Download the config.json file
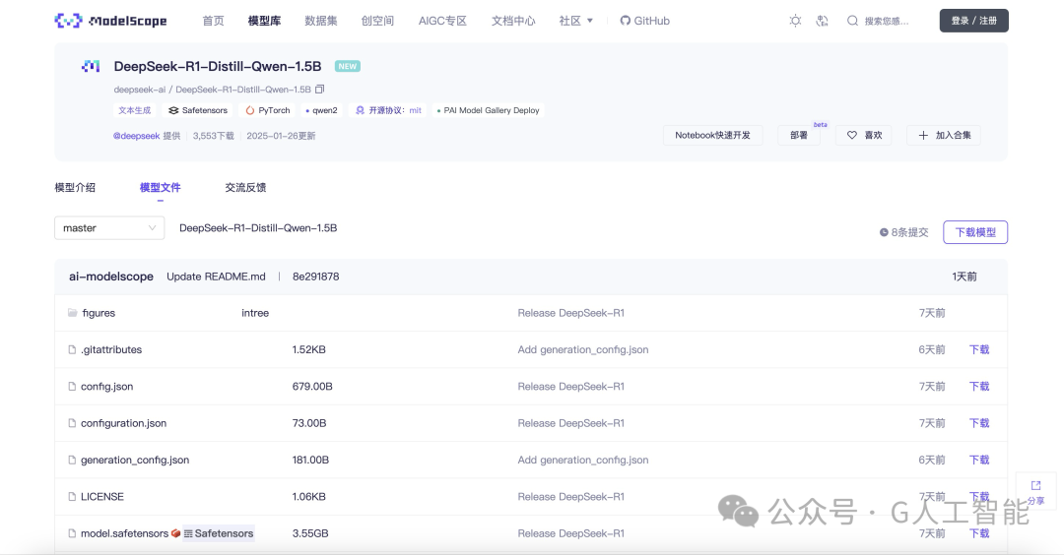 tap(979, 387)
